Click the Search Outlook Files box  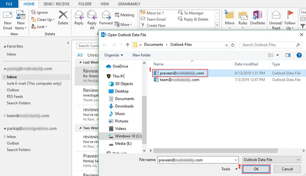pyautogui.click(x=271, y=45)
